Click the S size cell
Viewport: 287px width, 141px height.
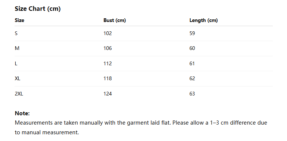tap(16, 33)
